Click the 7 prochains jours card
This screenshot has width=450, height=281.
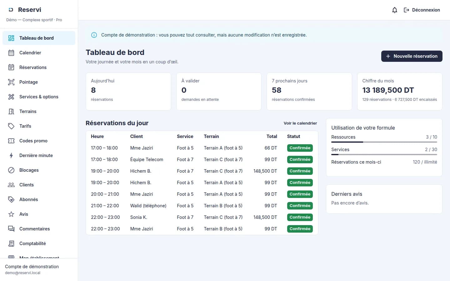(x=309, y=91)
